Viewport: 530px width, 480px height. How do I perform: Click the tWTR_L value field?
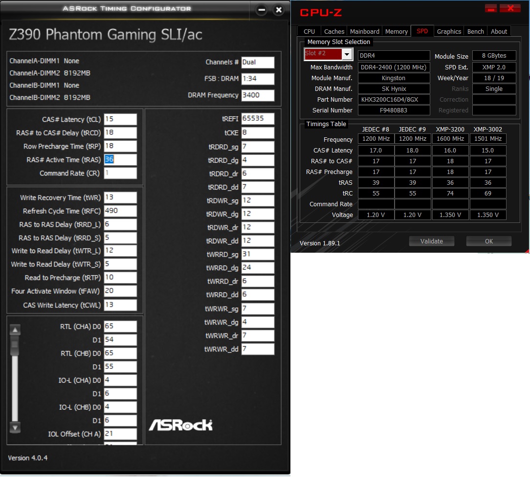(x=120, y=251)
